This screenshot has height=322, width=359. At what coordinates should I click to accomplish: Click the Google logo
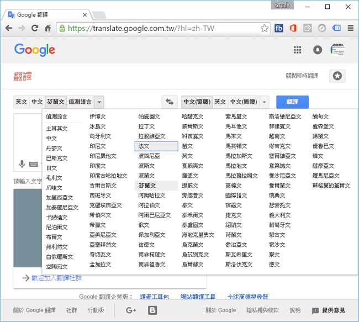pyautogui.click(x=35, y=50)
